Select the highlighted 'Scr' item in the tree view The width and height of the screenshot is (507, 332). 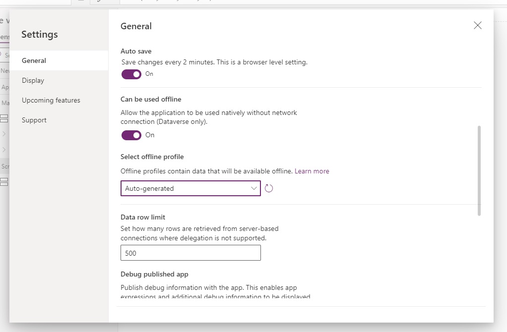[4, 166]
